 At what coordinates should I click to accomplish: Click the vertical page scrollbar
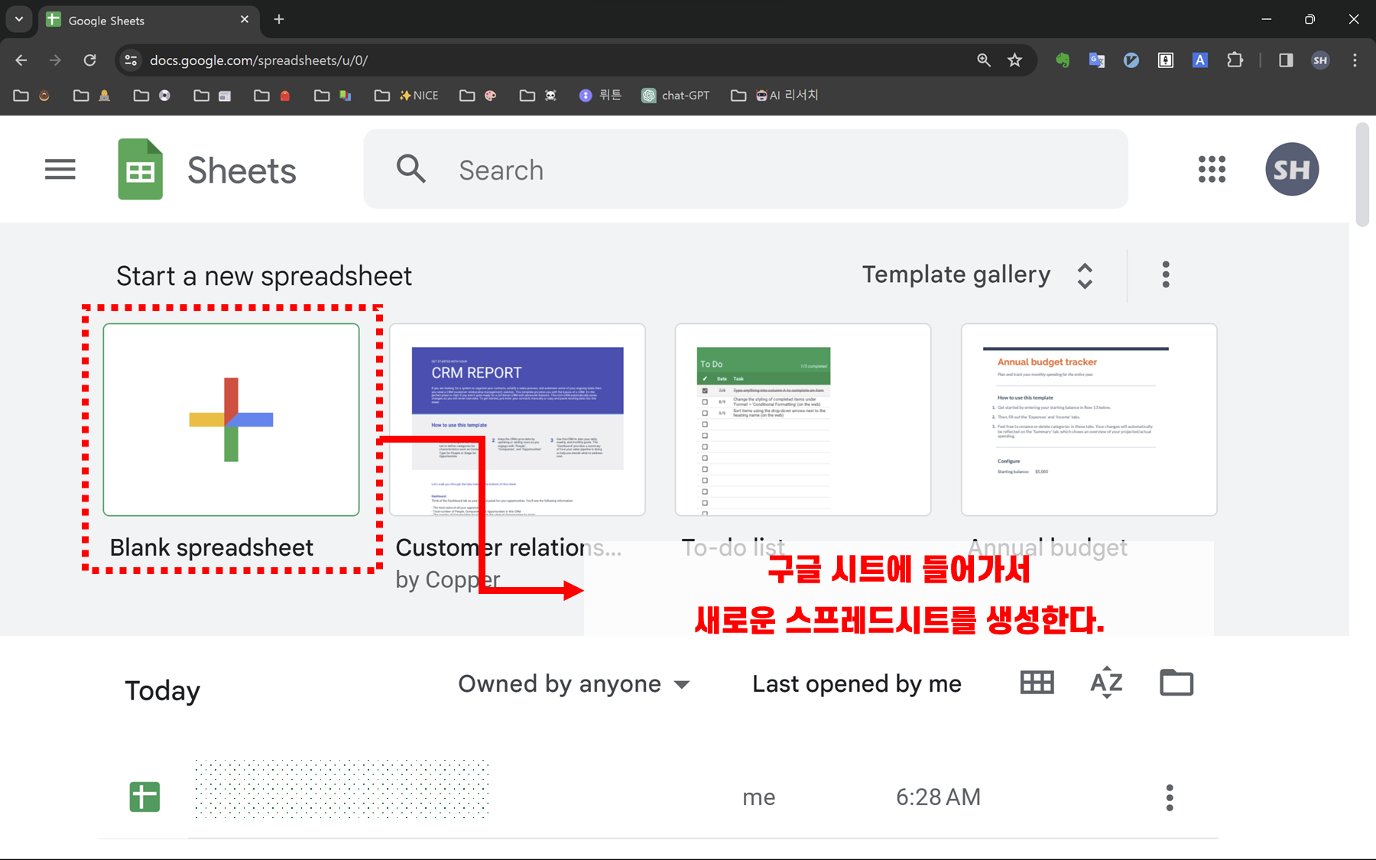(1362, 176)
